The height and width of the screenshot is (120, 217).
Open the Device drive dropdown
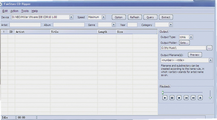(x=71, y=17)
